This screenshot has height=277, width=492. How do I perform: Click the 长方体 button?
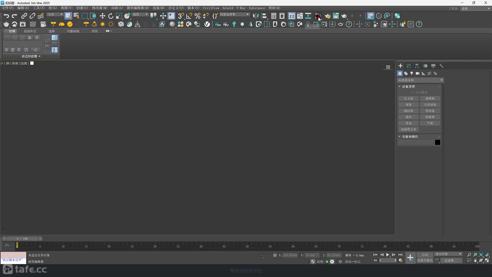point(408,98)
